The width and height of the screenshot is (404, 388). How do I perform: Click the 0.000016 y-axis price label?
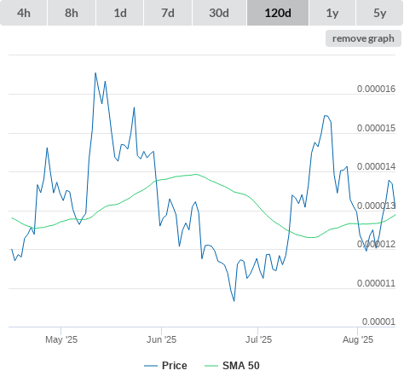(x=376, y=89)
